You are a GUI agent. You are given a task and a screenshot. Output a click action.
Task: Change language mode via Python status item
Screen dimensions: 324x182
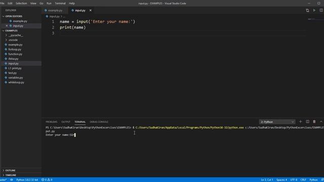313,180
